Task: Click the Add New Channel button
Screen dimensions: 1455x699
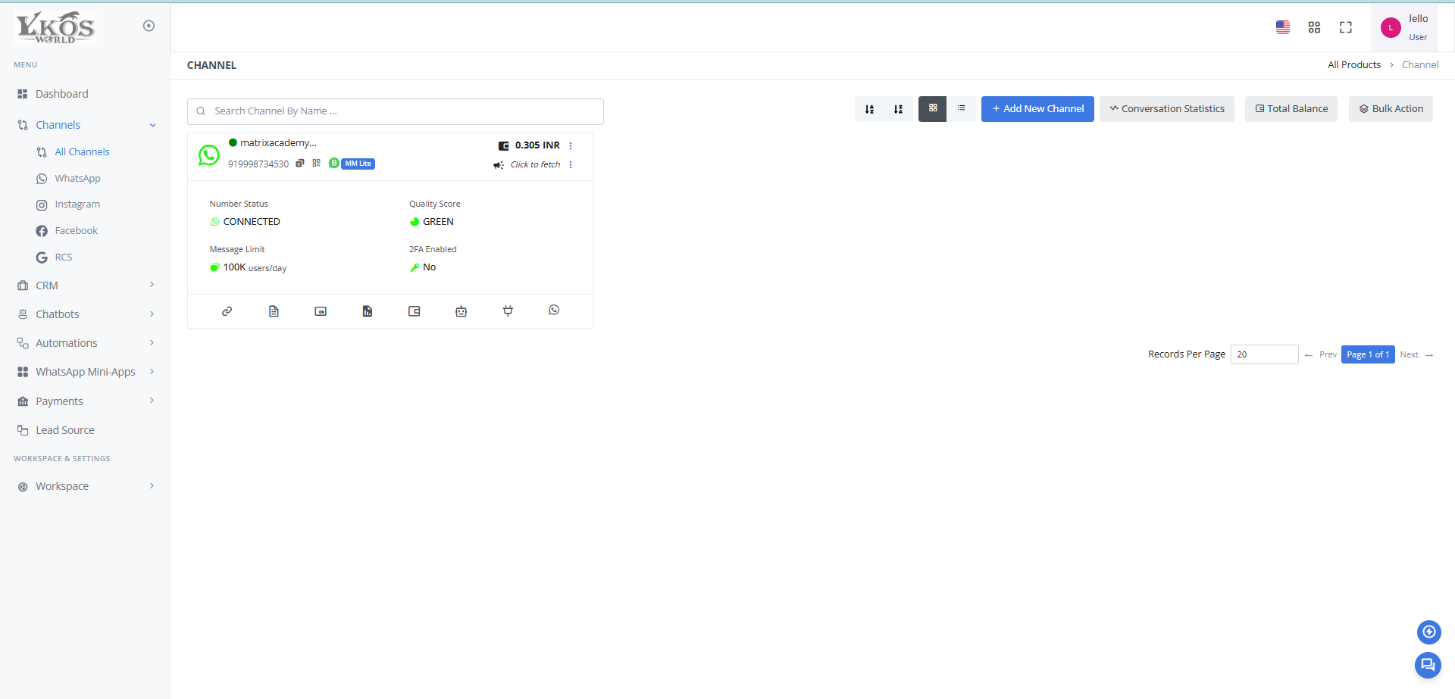Action: pos(1037,109)
